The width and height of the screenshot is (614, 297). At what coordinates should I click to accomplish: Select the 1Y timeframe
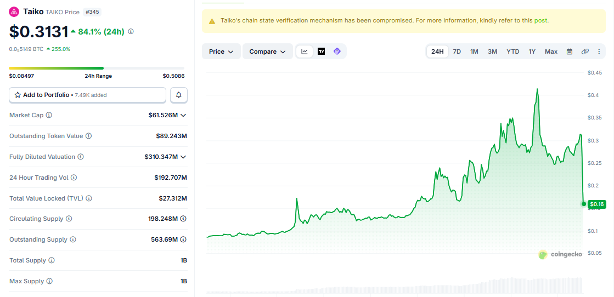coord(532,52)
